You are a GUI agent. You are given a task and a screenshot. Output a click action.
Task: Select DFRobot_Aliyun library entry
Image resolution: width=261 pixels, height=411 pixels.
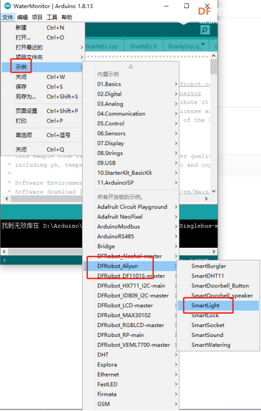pyautogui.click(x=131, y=266)
